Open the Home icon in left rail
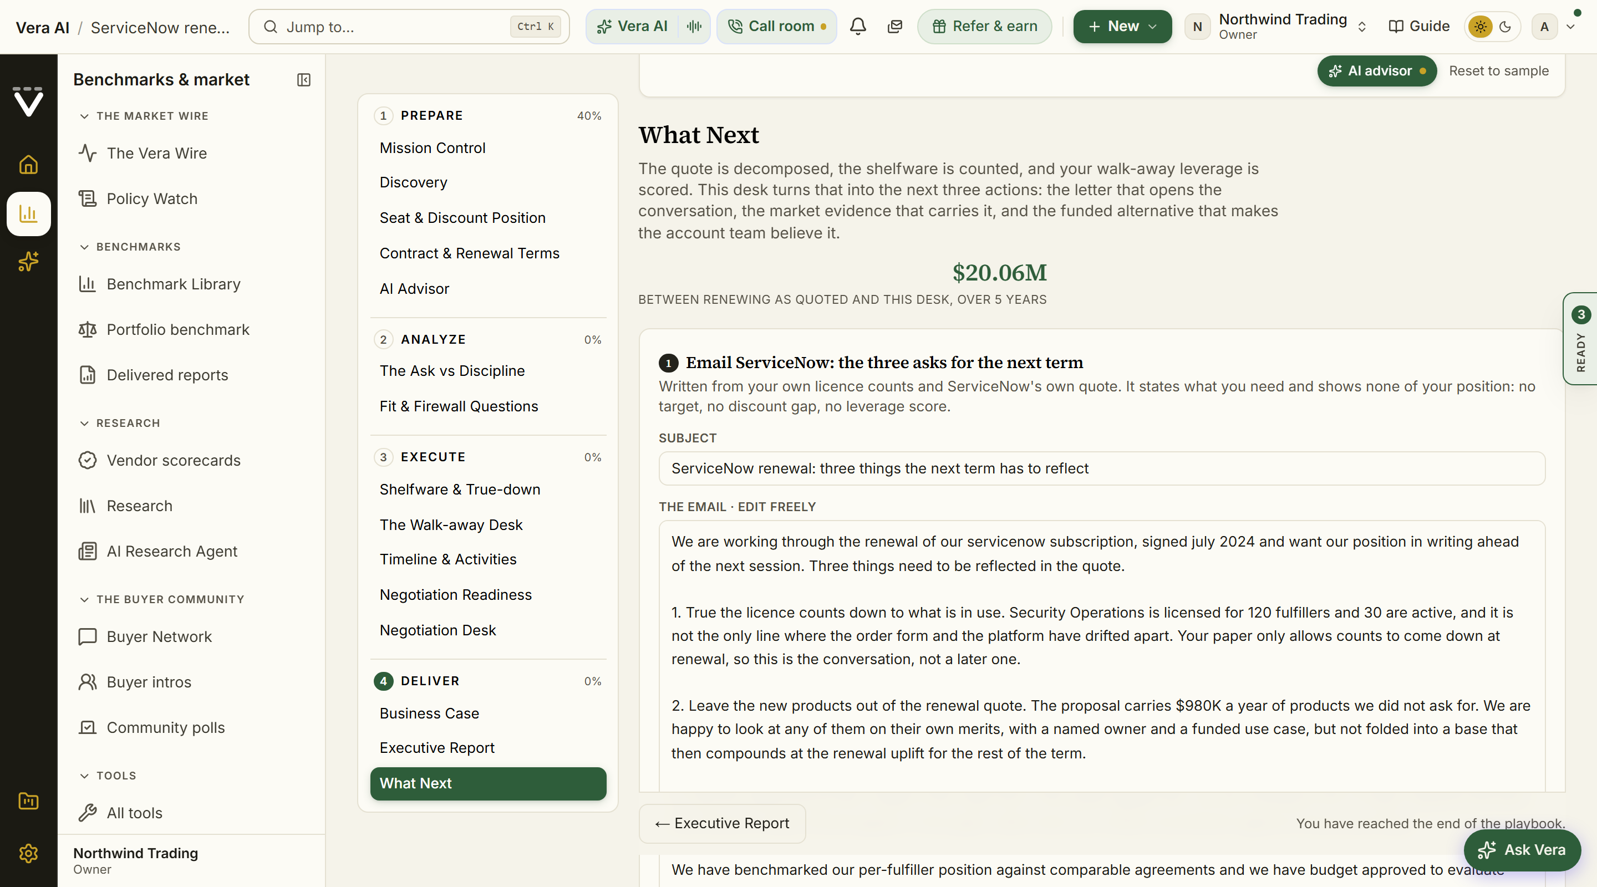 28,164
